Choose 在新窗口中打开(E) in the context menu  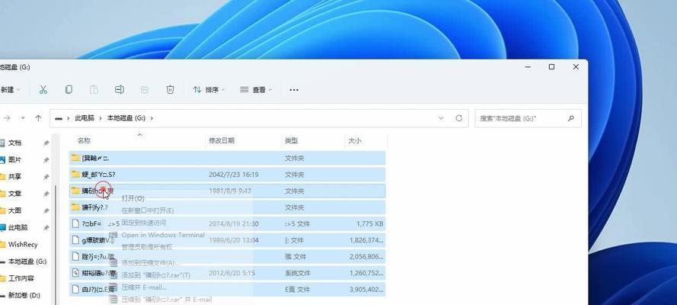pos(147,210)
